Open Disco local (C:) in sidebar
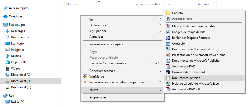This screenshot has height=107, width=250. [21, 75]
